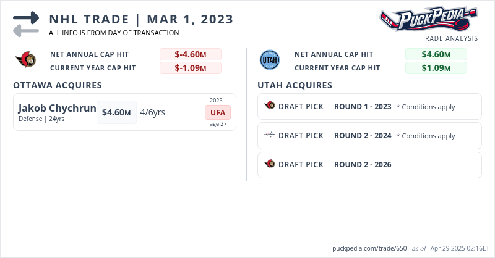Click Capitals logo on 2024 Round 2 pick
Viewport: 495px width, 258px height.
click(269, 135)
